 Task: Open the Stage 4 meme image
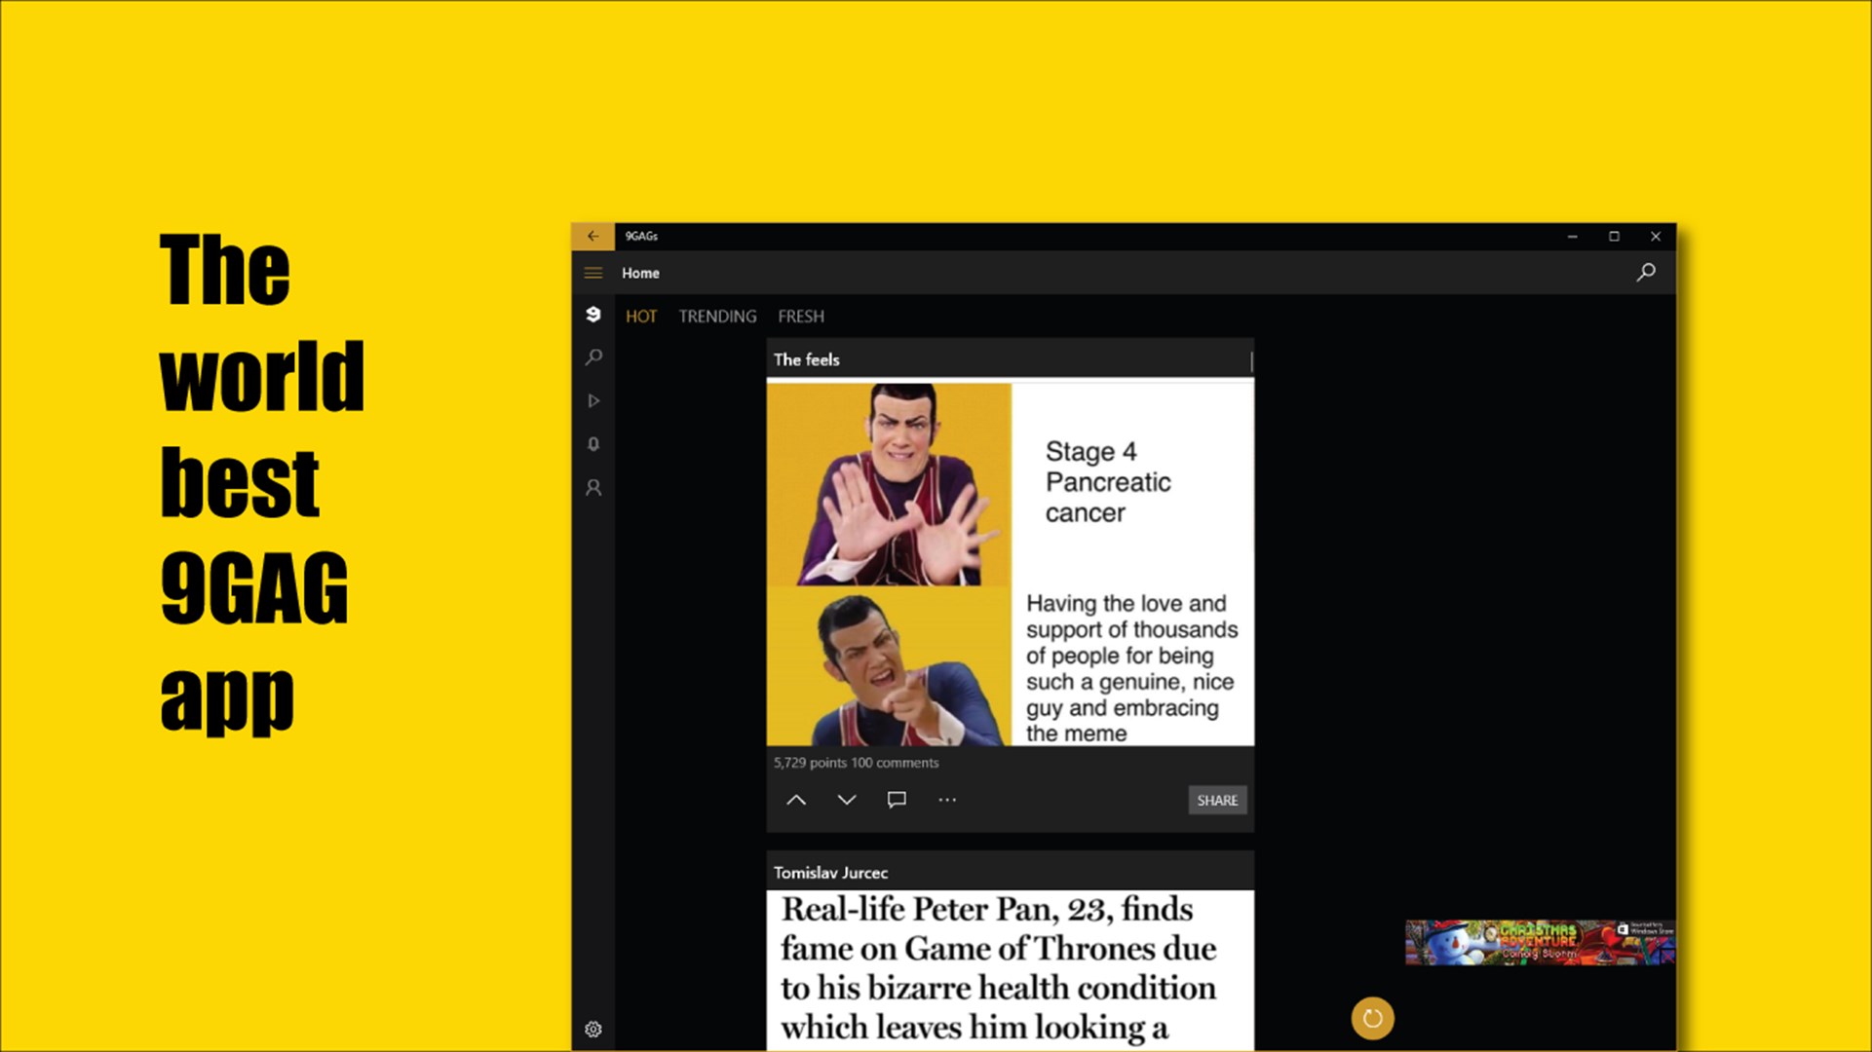pyautogui.click(x=1011, y=564)
